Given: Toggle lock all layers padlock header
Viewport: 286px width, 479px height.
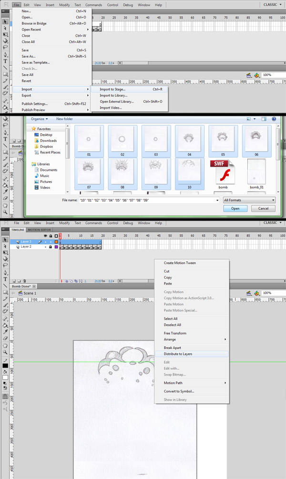Looking at the screenshot, I should [x=51, y=236].
